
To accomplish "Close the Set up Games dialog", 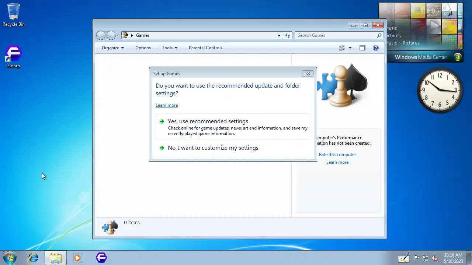I will point(308,73).
